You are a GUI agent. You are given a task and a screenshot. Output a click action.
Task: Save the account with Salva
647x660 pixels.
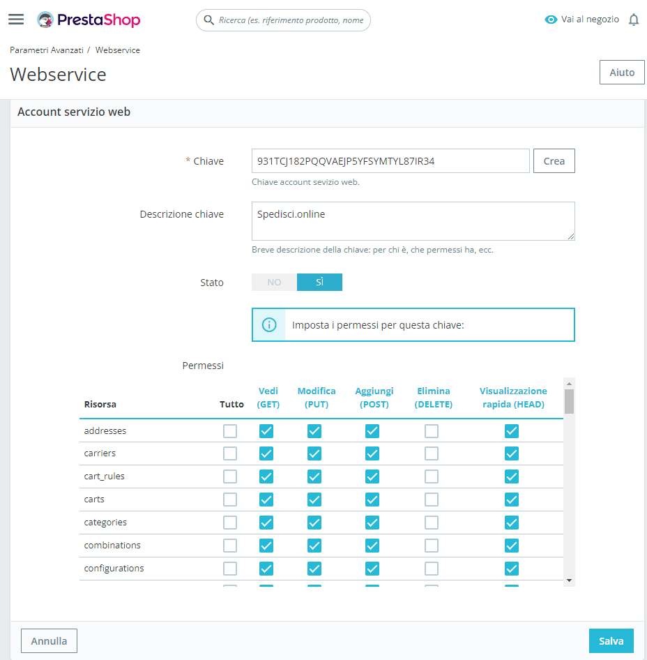[x=611, y=640]
